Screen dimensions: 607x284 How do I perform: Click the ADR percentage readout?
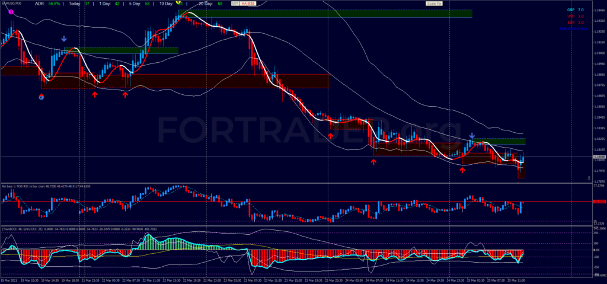[54, 4]
